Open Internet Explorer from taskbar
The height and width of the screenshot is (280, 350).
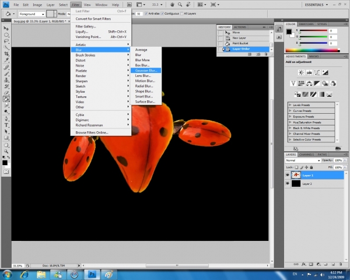click(x=24, y=274)
